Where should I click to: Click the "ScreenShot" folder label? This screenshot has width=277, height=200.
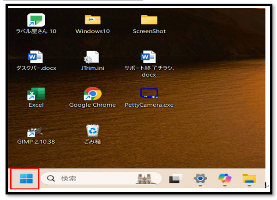(149, 31)
